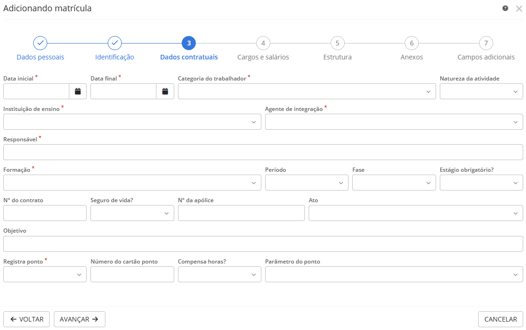This screenshot has width=526, height=330.
Task: Click the help question mark icon
Action: click(505, 8)
